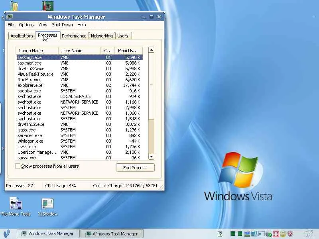The height and width of the screenshot is (239, 319).
Task: Click first green CPU meter tray icon
Action: coord(232,234)
